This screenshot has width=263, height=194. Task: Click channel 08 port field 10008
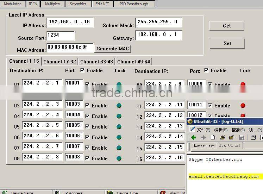click(x=74, y=157)
